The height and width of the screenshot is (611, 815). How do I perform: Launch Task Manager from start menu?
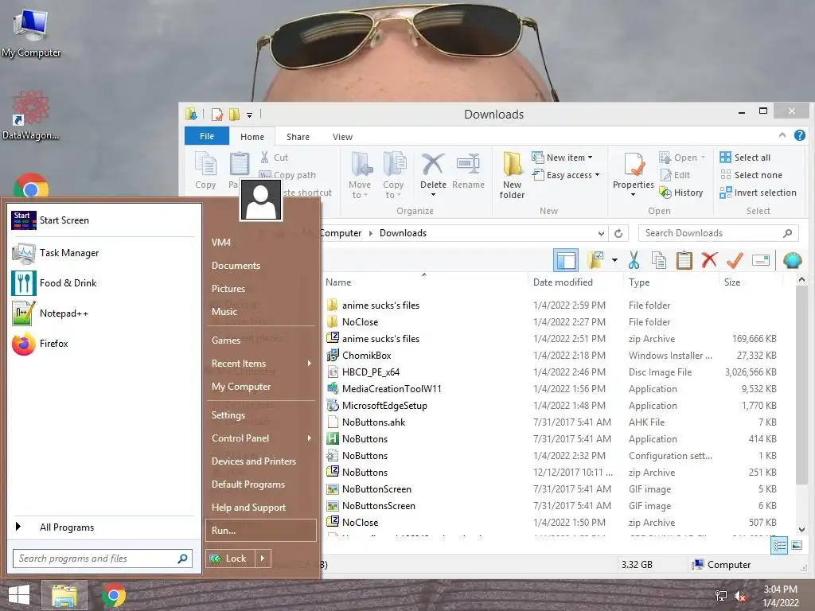[103, 253]
